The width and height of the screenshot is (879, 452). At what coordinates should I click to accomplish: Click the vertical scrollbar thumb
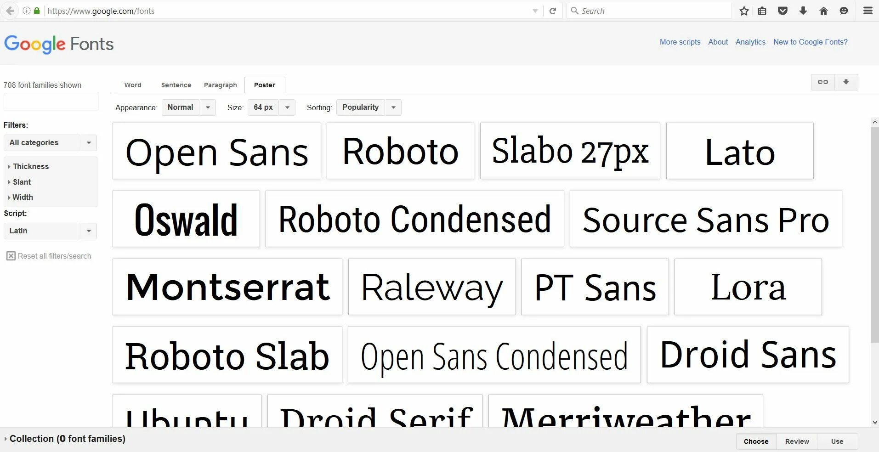pos(874,234)
